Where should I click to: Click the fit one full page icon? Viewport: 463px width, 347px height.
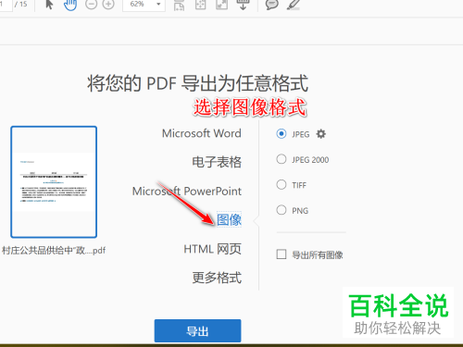[201, 5]
